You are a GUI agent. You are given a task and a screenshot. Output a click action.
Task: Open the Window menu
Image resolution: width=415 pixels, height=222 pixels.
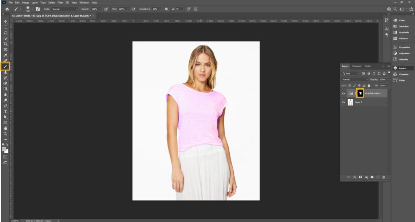click(x=84, y=2)
